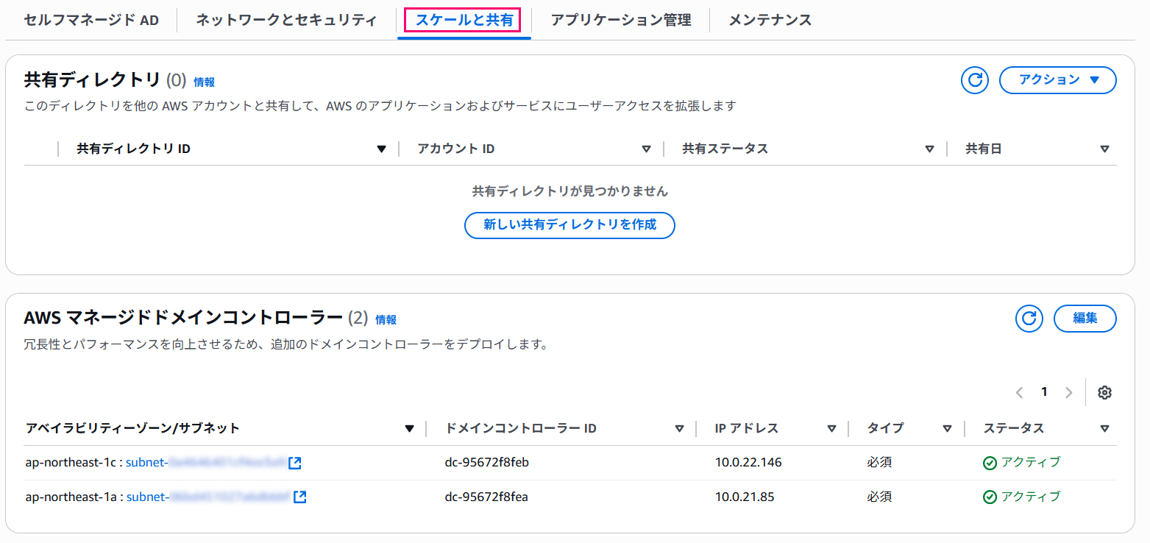Open domain controllers table settings gear

[1104, 393]
